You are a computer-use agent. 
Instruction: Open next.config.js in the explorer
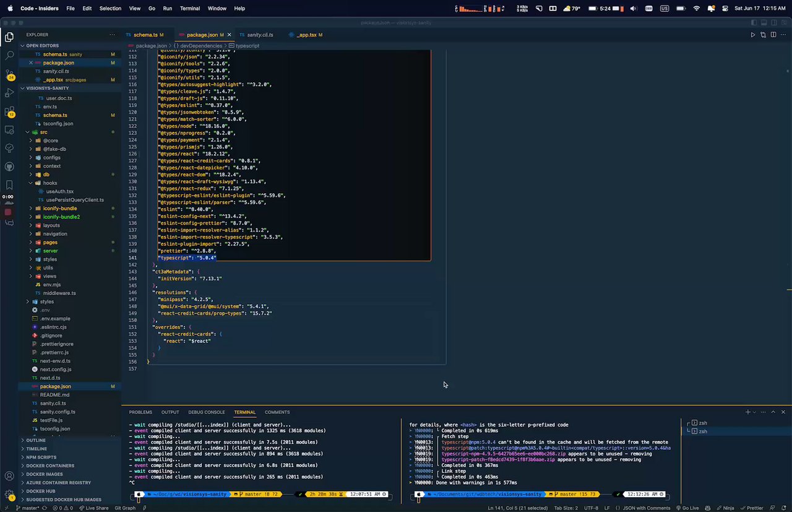[x=56, y=369]
